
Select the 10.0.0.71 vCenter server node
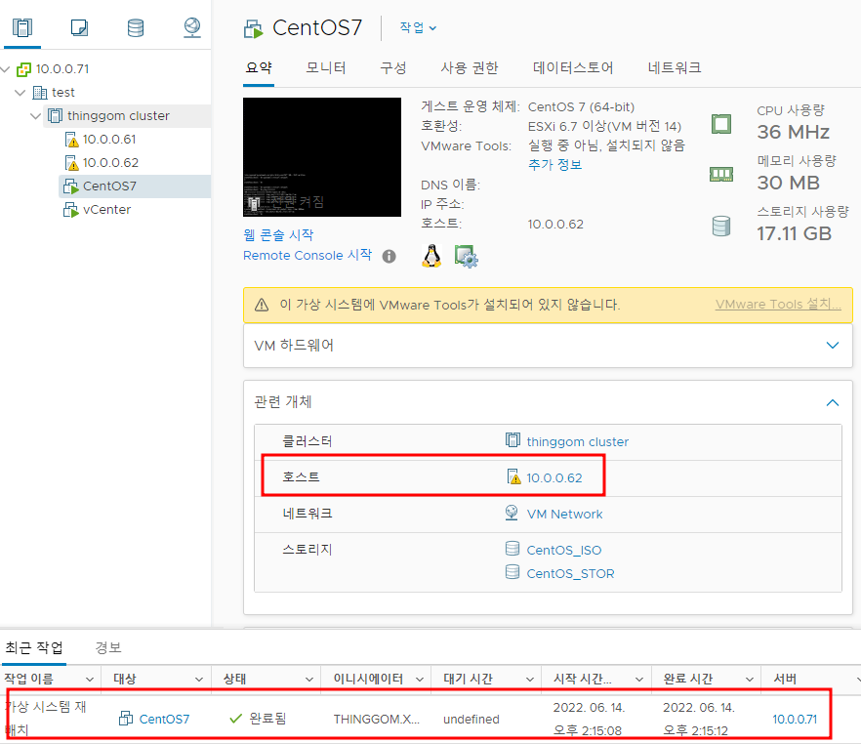(62, 68)
